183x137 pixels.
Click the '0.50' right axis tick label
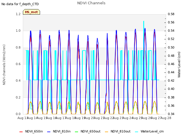click(x=171, y=47)
